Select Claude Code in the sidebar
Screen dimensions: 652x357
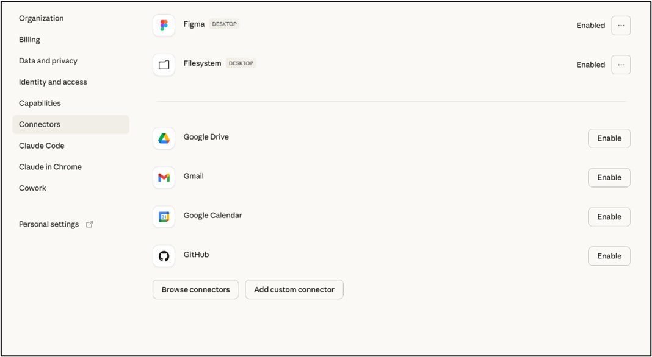pyautogui.click(x=42, y=146)
